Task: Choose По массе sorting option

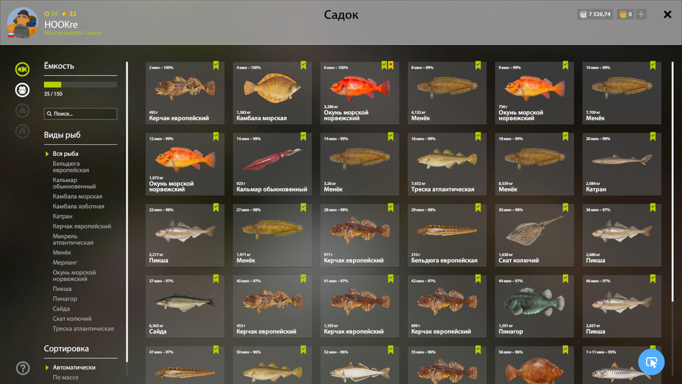Action: pyautogui.click(x=66, y=377)
